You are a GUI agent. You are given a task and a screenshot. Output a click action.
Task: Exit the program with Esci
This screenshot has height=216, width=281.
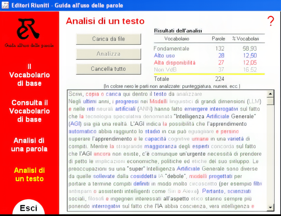click(x=29, y=207)
